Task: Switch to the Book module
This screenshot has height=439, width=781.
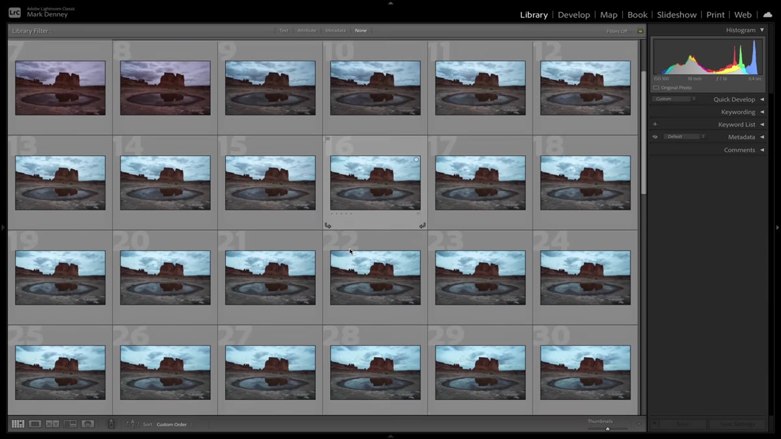Action: point(637,14)
